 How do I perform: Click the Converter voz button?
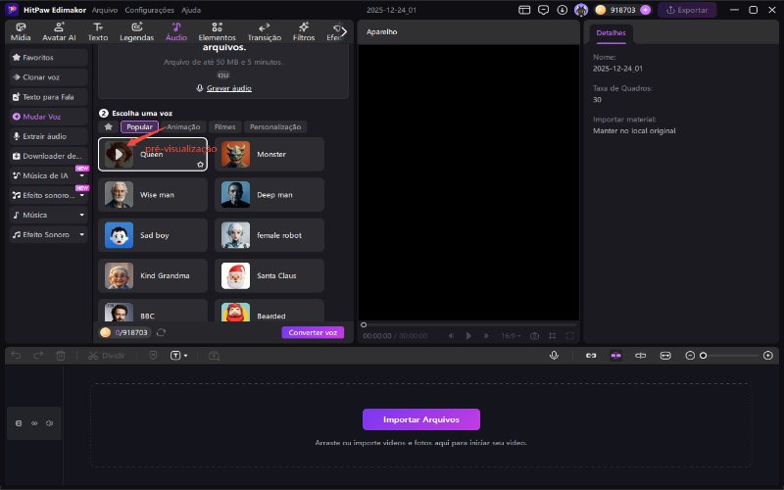313,332
